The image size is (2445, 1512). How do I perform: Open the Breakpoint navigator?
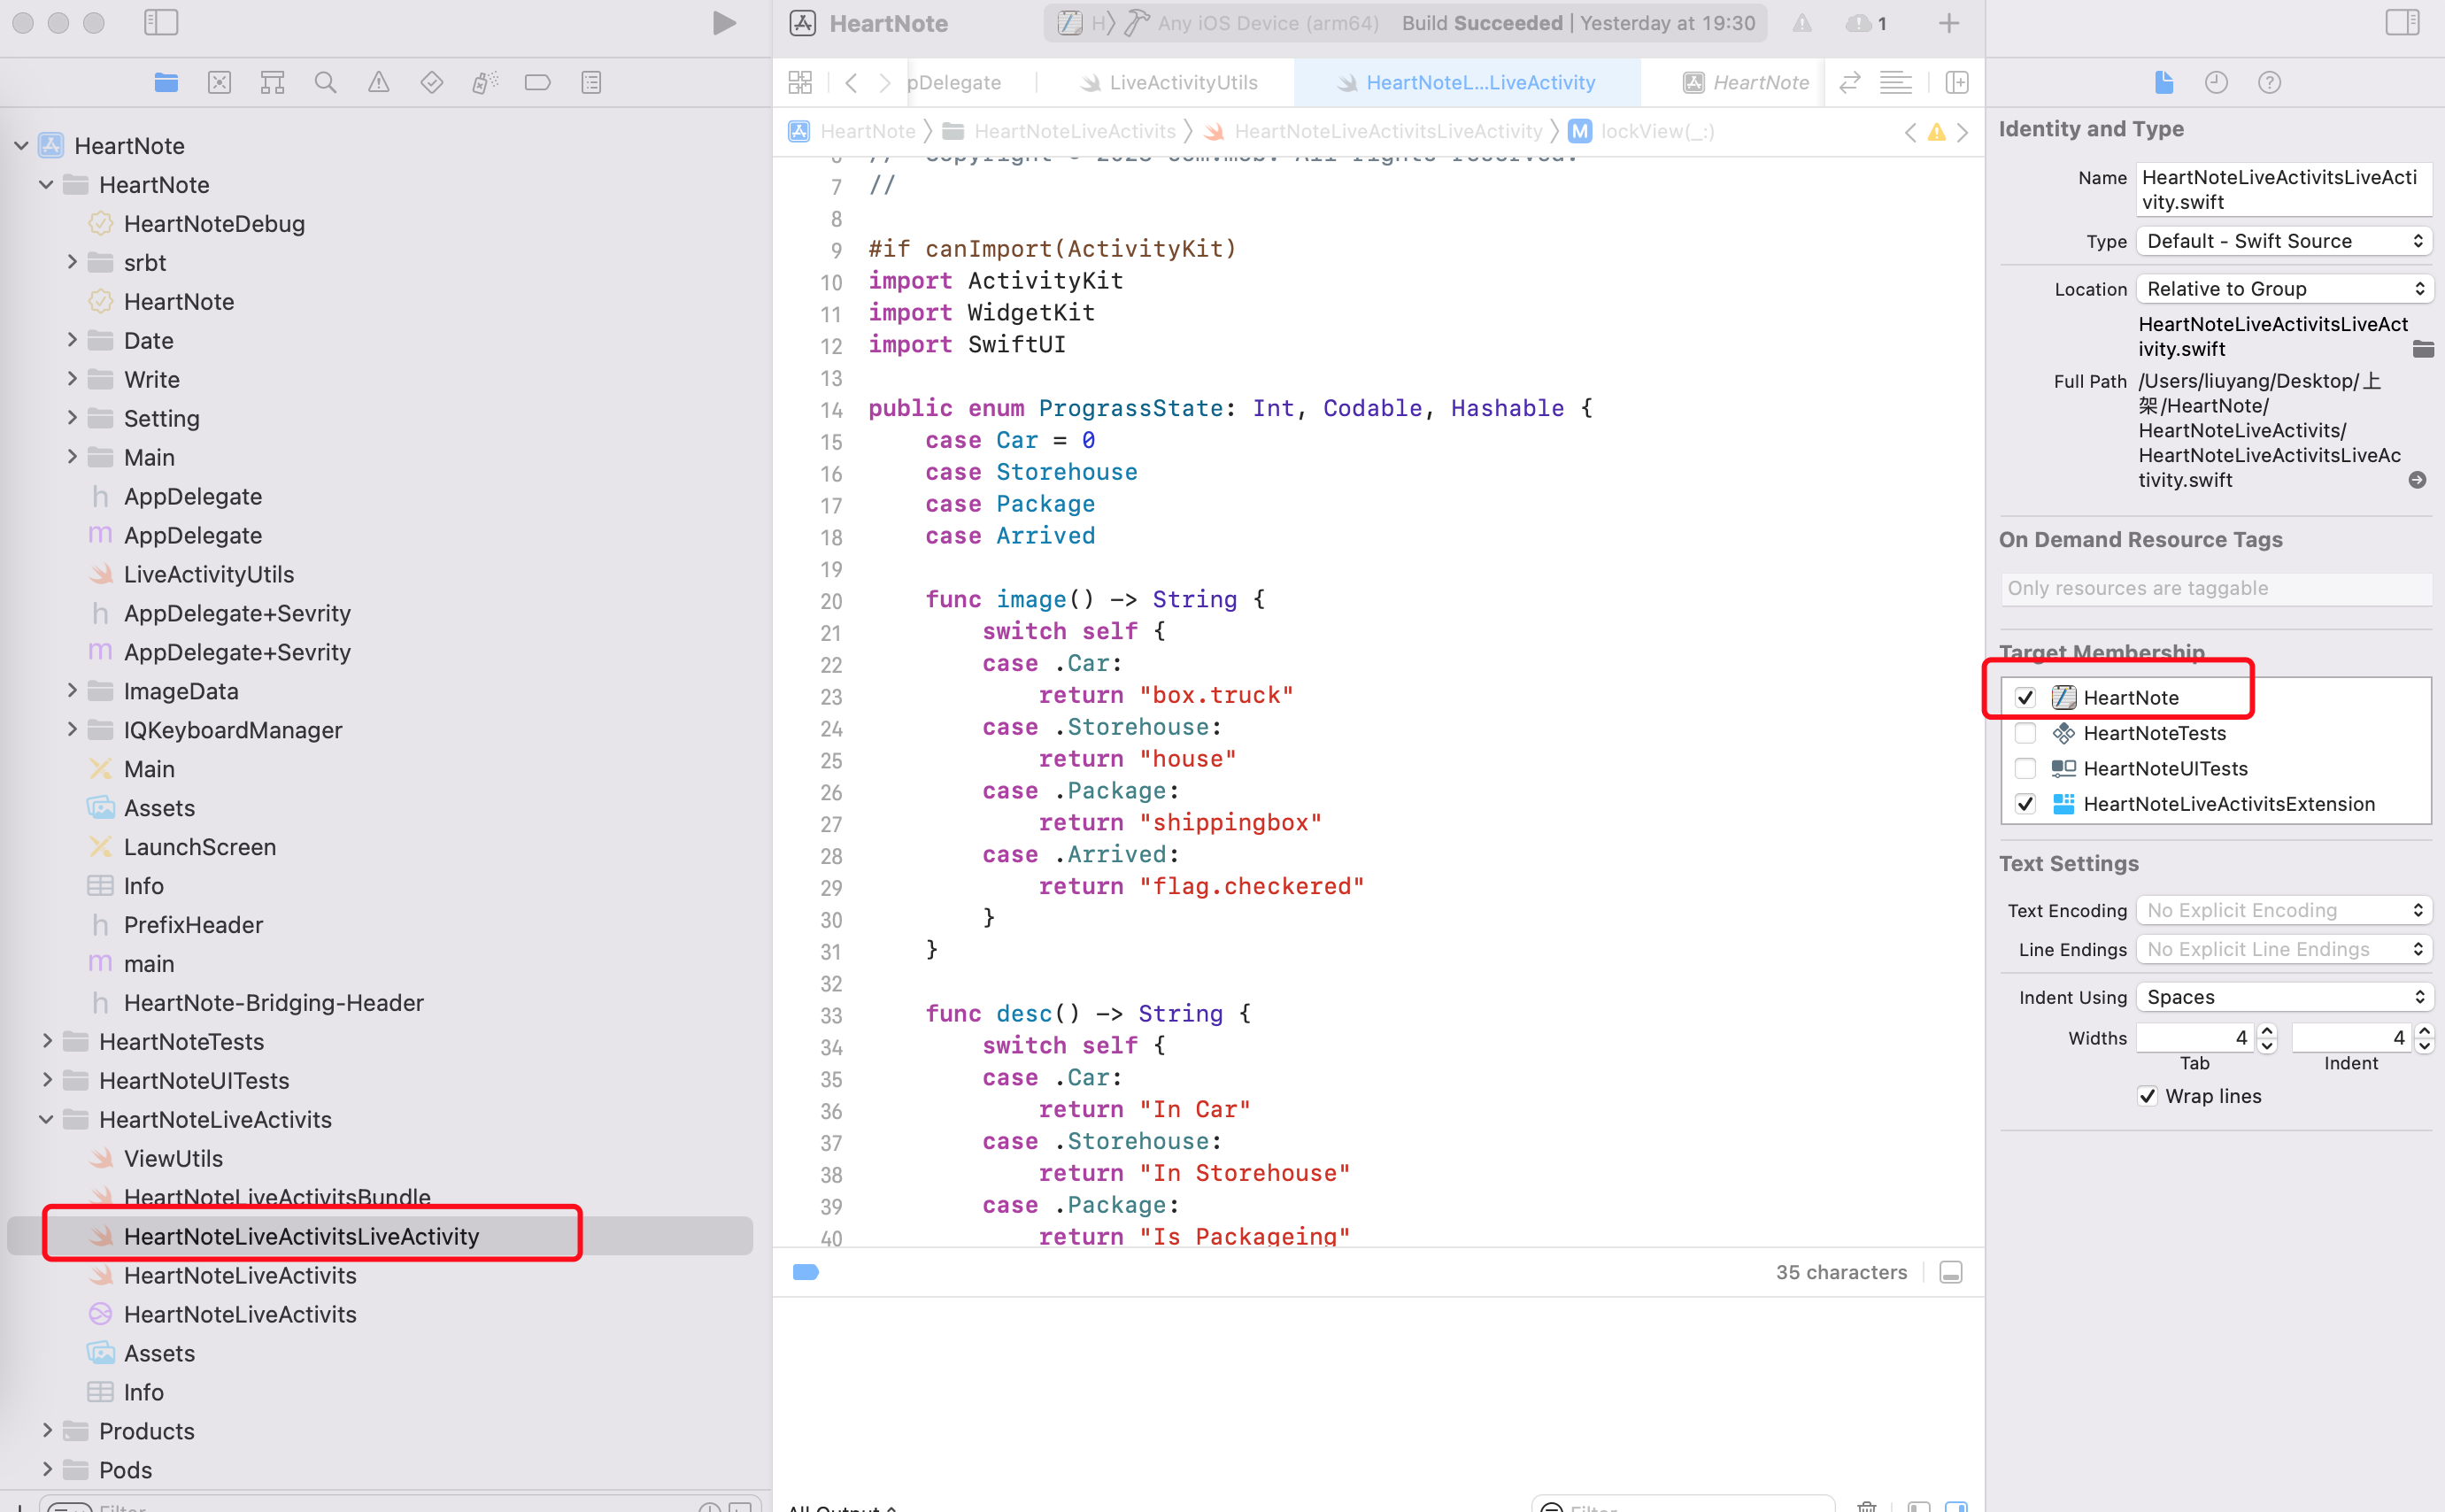click(x=538, y=82)
